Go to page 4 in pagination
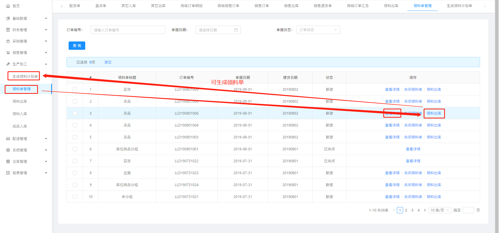The width and height of the screenshot is (499, 233). (419, 210)
